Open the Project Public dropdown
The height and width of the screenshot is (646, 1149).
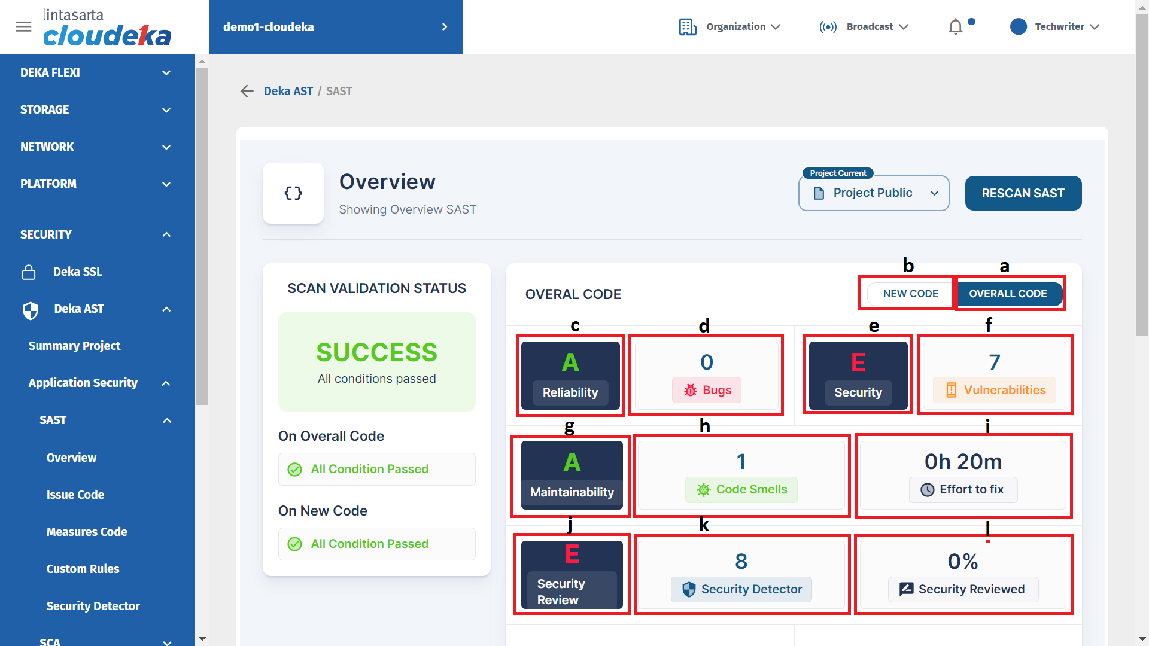pos(873,193)
